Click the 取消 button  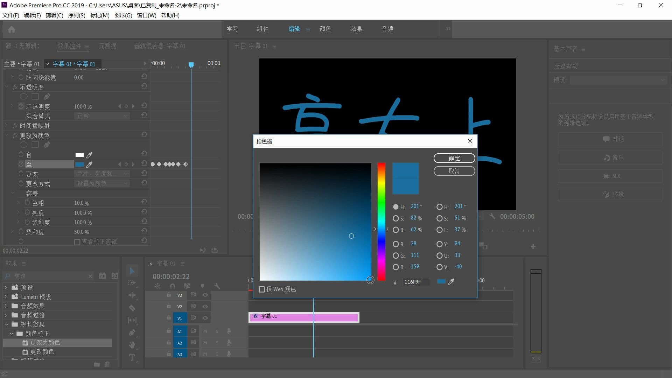click(454, 171)
